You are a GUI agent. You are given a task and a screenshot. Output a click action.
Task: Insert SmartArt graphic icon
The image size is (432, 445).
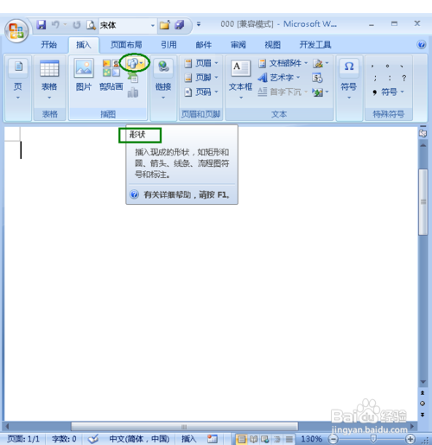pyautogui.click(x=133, y=78)
